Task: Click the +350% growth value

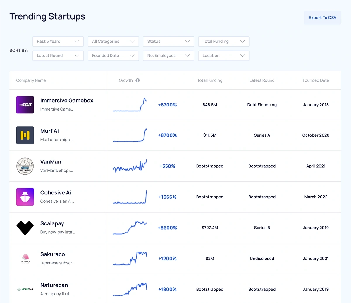Action: (167, 166)
